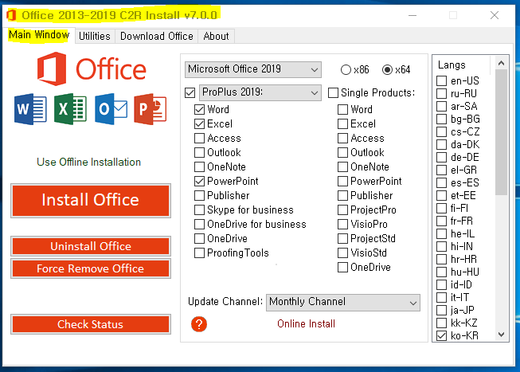
Task: Open the Download Office tab
Action: click(x=157, y=36)
